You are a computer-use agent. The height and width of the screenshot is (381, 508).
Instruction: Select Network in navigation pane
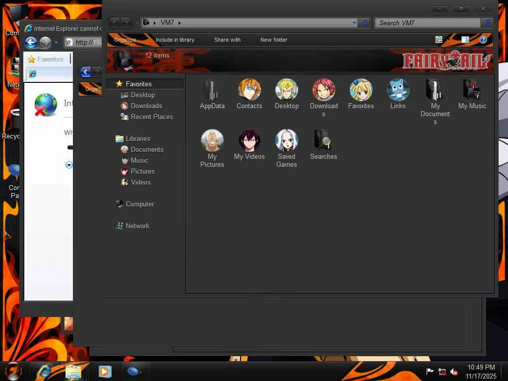(x=137, y=226)
